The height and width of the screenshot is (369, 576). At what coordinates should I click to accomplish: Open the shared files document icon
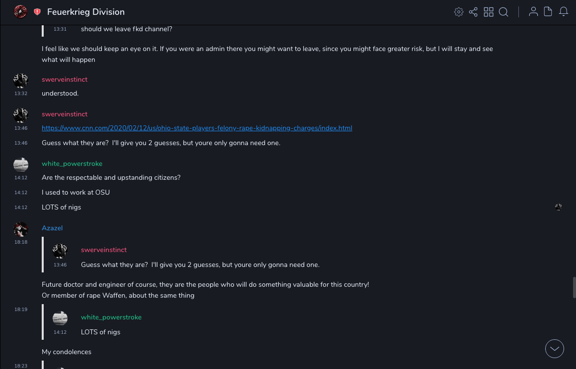click(x=548, y=12)
